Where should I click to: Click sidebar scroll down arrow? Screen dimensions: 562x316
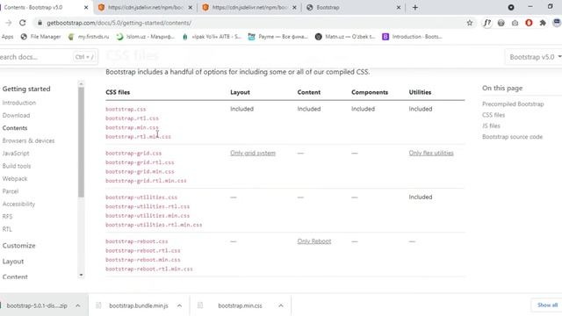(81, 275)
